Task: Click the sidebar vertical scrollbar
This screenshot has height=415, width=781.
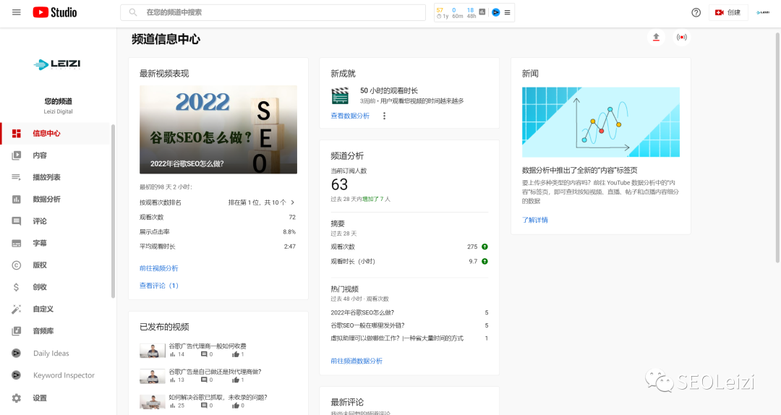Action: (x=113, y=212)
